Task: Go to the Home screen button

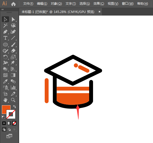Action: pyautogui.click(x=13, y=4)
